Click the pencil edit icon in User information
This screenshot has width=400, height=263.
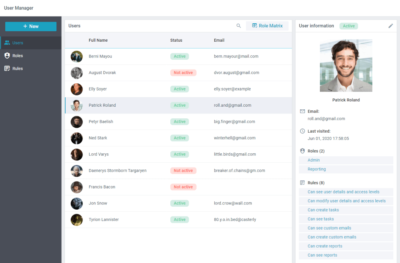coord(391,26)
